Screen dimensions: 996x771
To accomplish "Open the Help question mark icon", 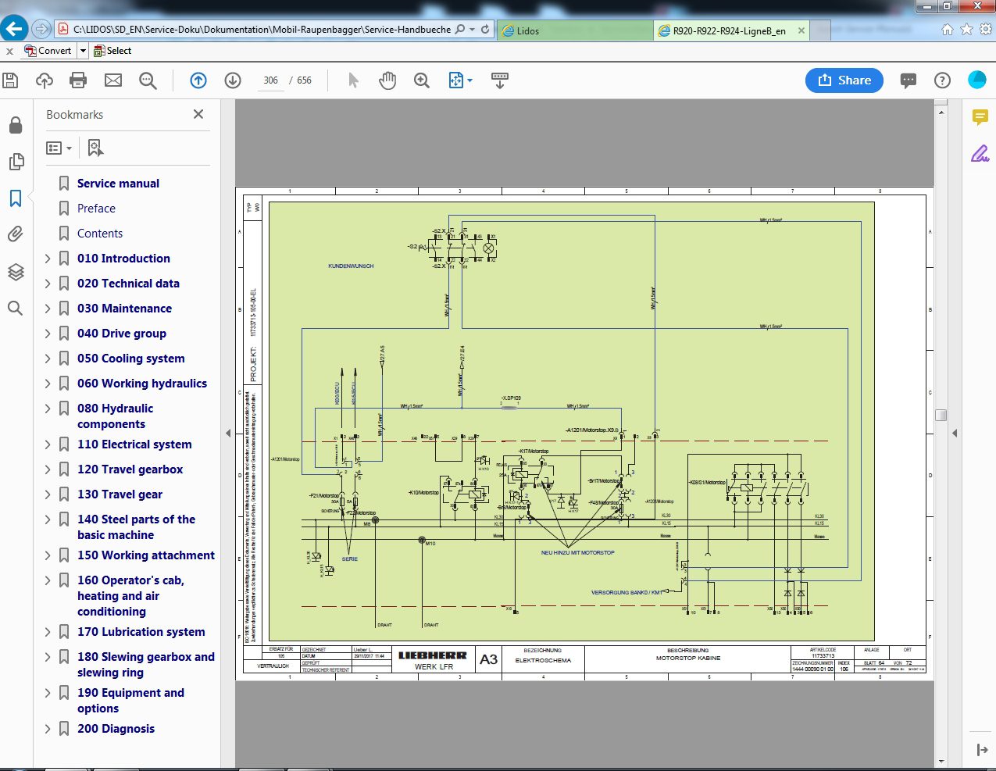I will [x=943, y=80].
